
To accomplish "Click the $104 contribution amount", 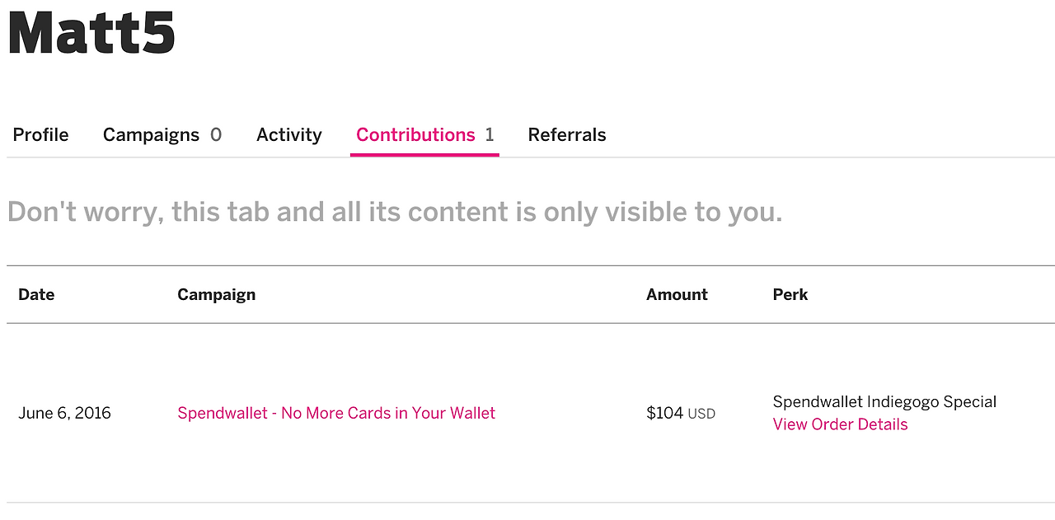I will tap(664, 413).
